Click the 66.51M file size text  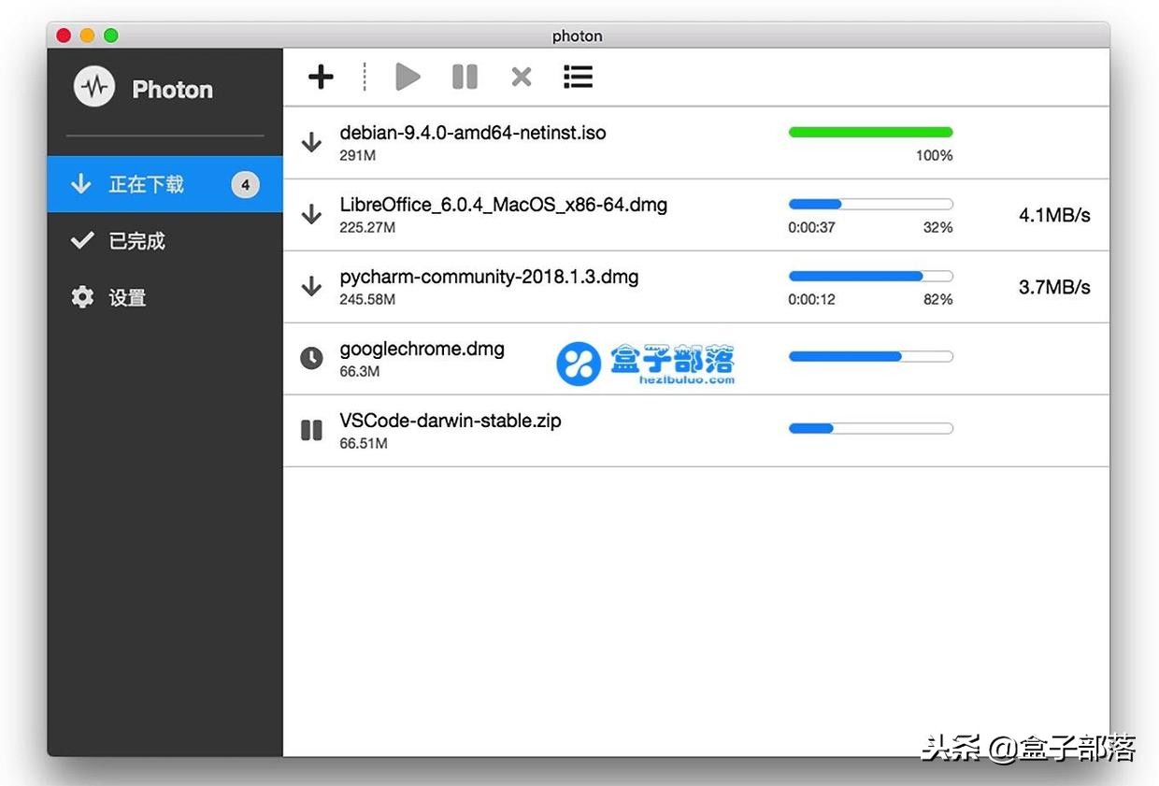[x=364, y=444]
